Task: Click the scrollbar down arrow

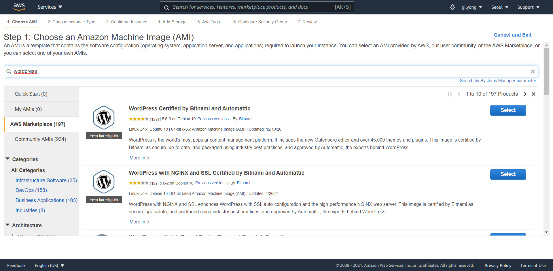Action: click(546, 232)
